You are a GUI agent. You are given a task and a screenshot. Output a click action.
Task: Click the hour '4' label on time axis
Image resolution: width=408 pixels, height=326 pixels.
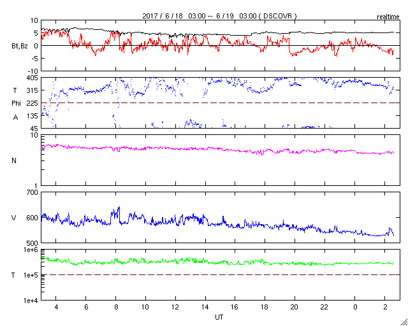point(56,308)
